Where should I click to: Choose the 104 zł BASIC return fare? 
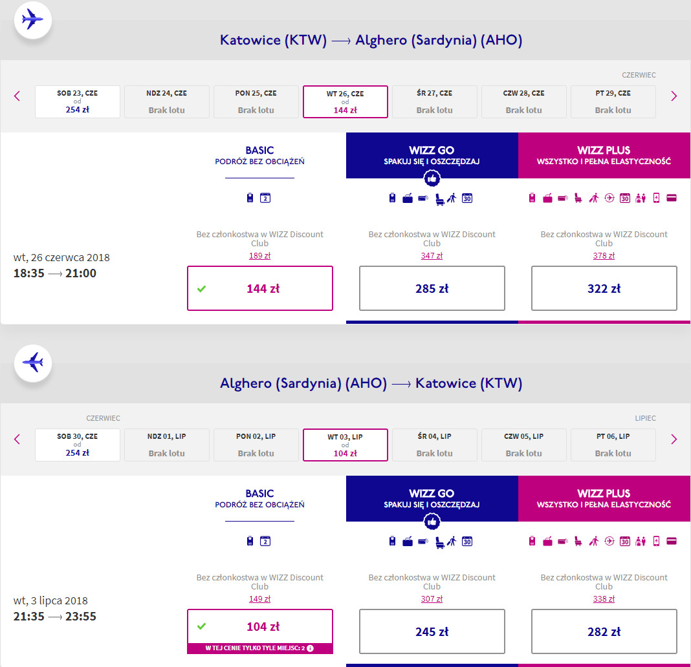tap(259, 626)
